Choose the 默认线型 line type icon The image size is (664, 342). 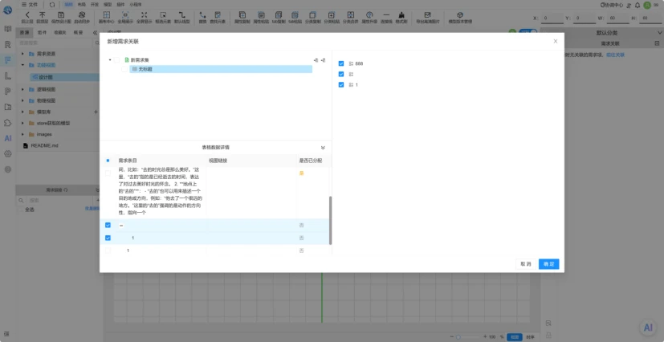(182, 14)
